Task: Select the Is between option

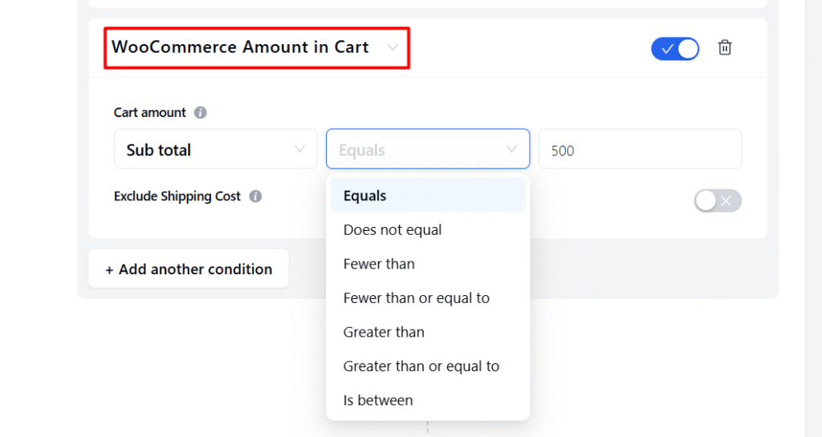Action: [x=378, y=400]
